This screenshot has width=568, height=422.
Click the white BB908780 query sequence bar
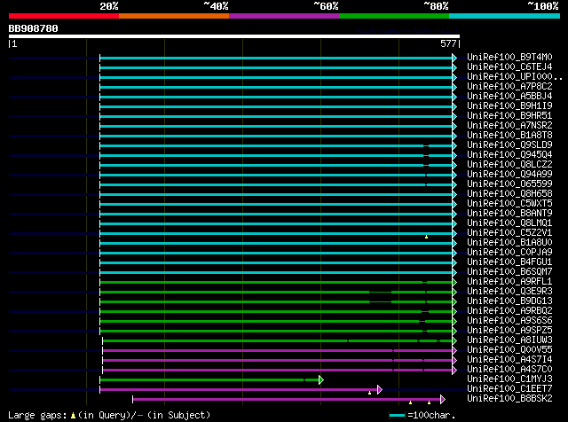point(234,36)
